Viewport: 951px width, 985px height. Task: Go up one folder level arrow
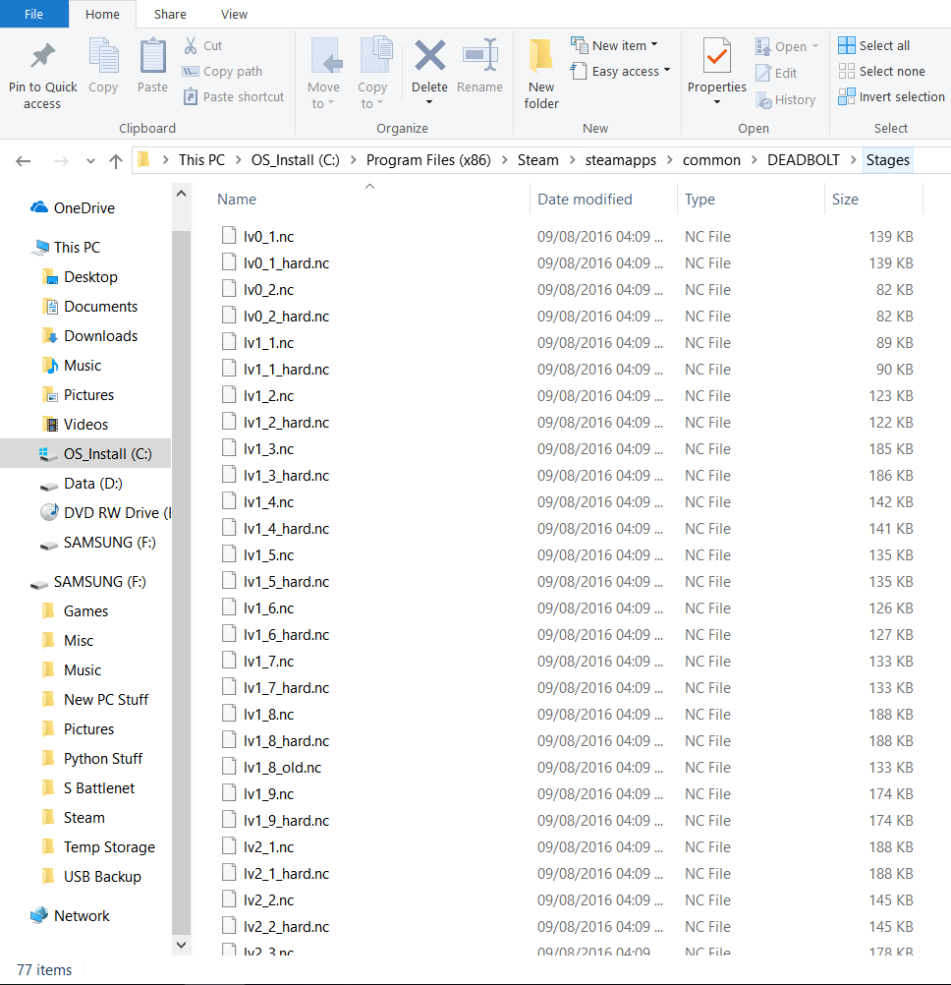pos(116,161)
